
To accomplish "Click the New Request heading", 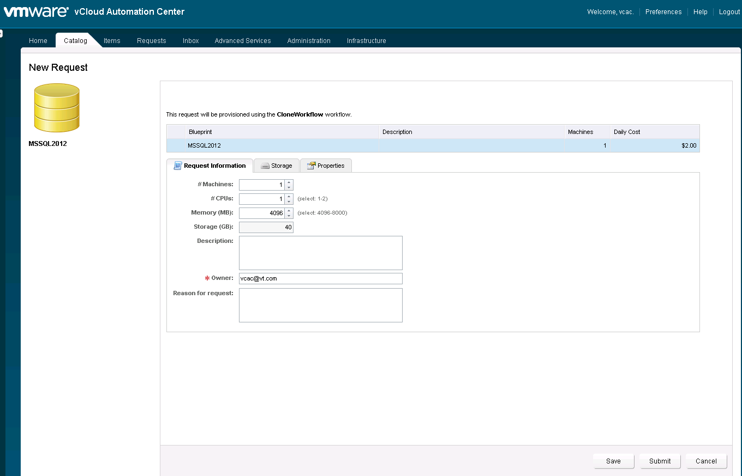I will (x=58, y=68).
